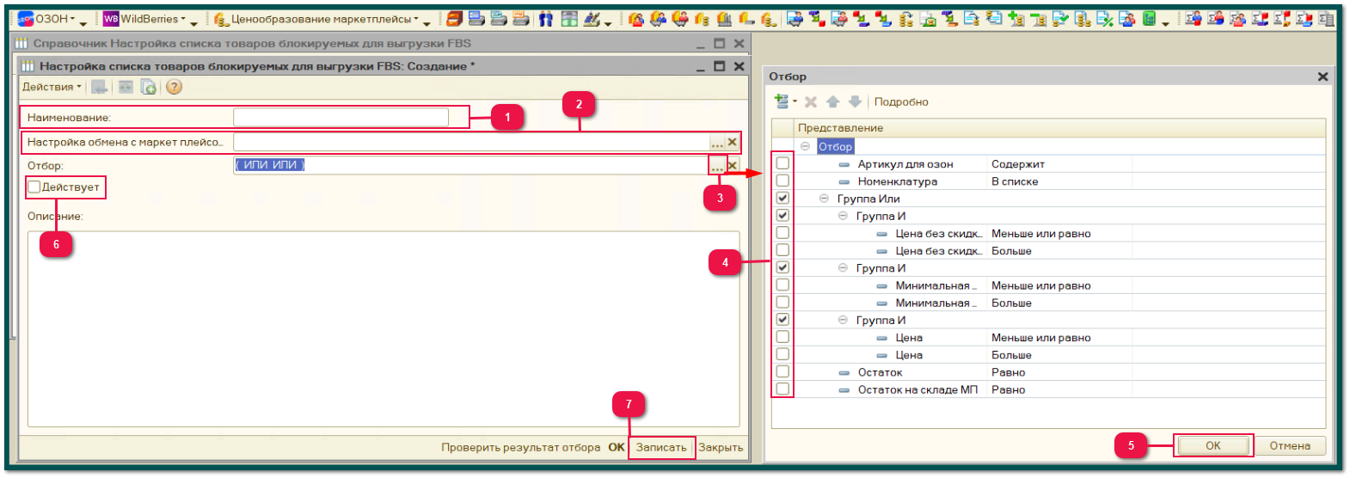
Task: Click OK in the Настройка списка form
Action: click(x=617, y=447)
